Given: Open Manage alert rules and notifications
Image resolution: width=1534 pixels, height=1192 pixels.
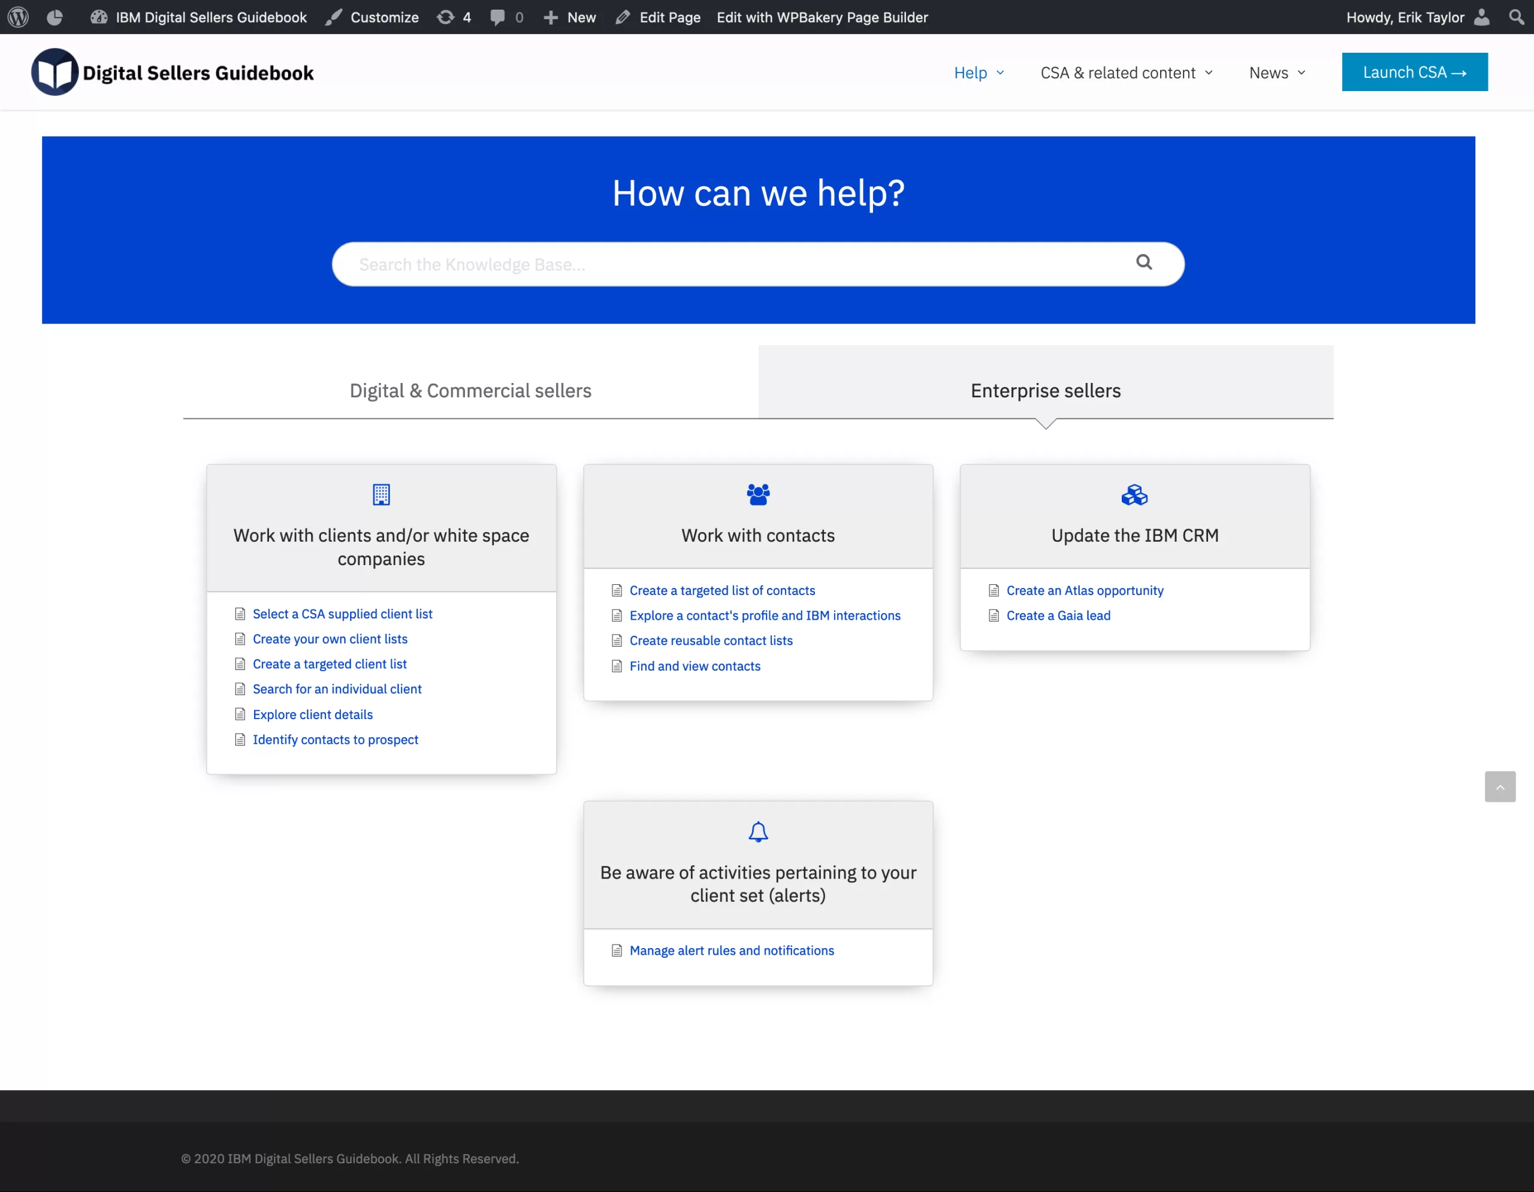Looking at the screenshot, I should coord(731,950).
